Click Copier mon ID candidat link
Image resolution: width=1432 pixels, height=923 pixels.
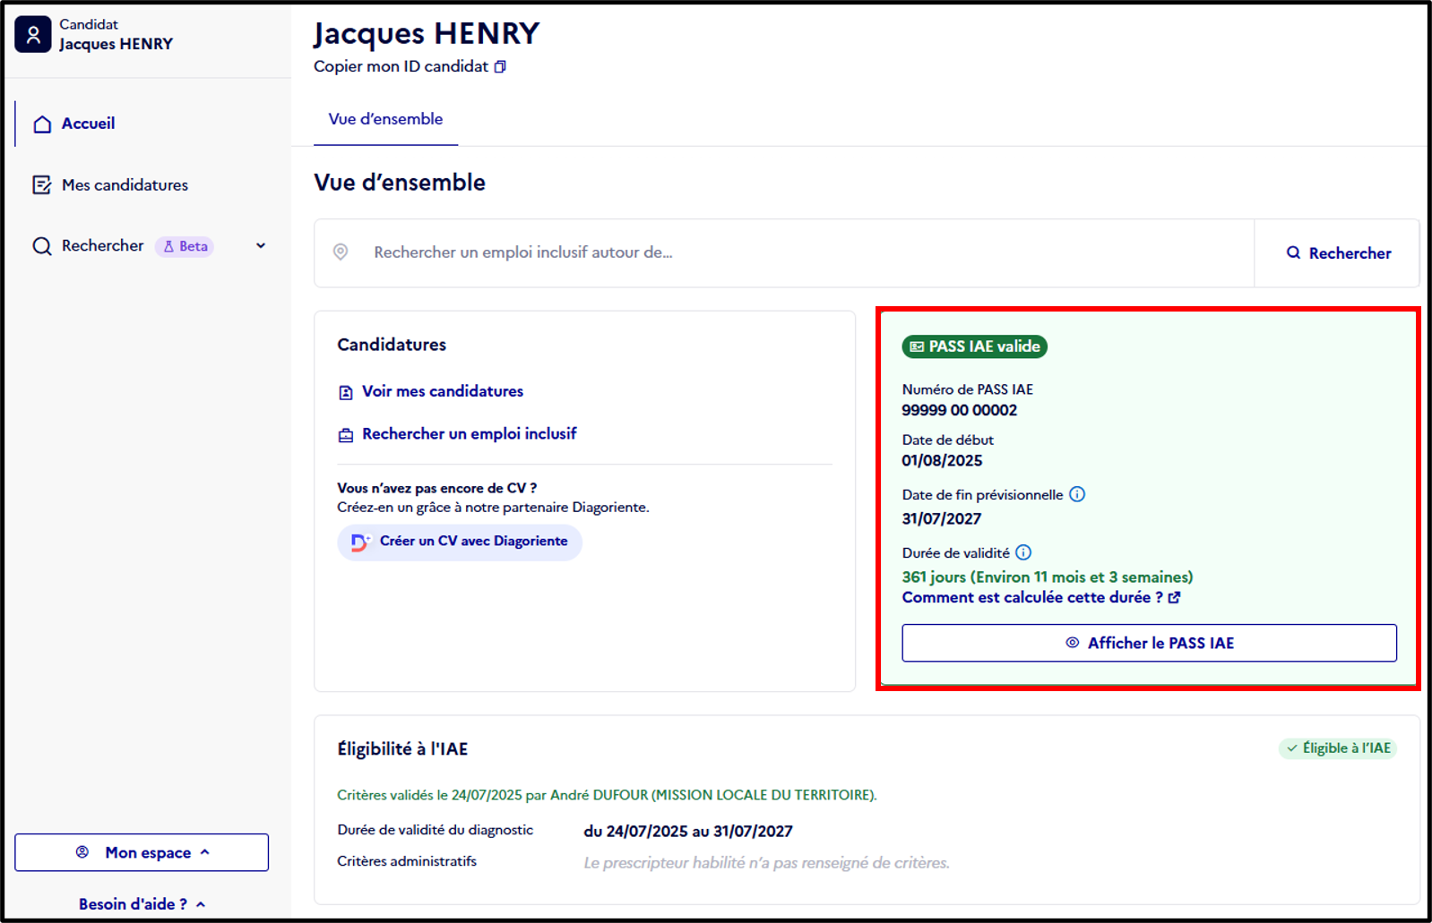coord(410,66)
